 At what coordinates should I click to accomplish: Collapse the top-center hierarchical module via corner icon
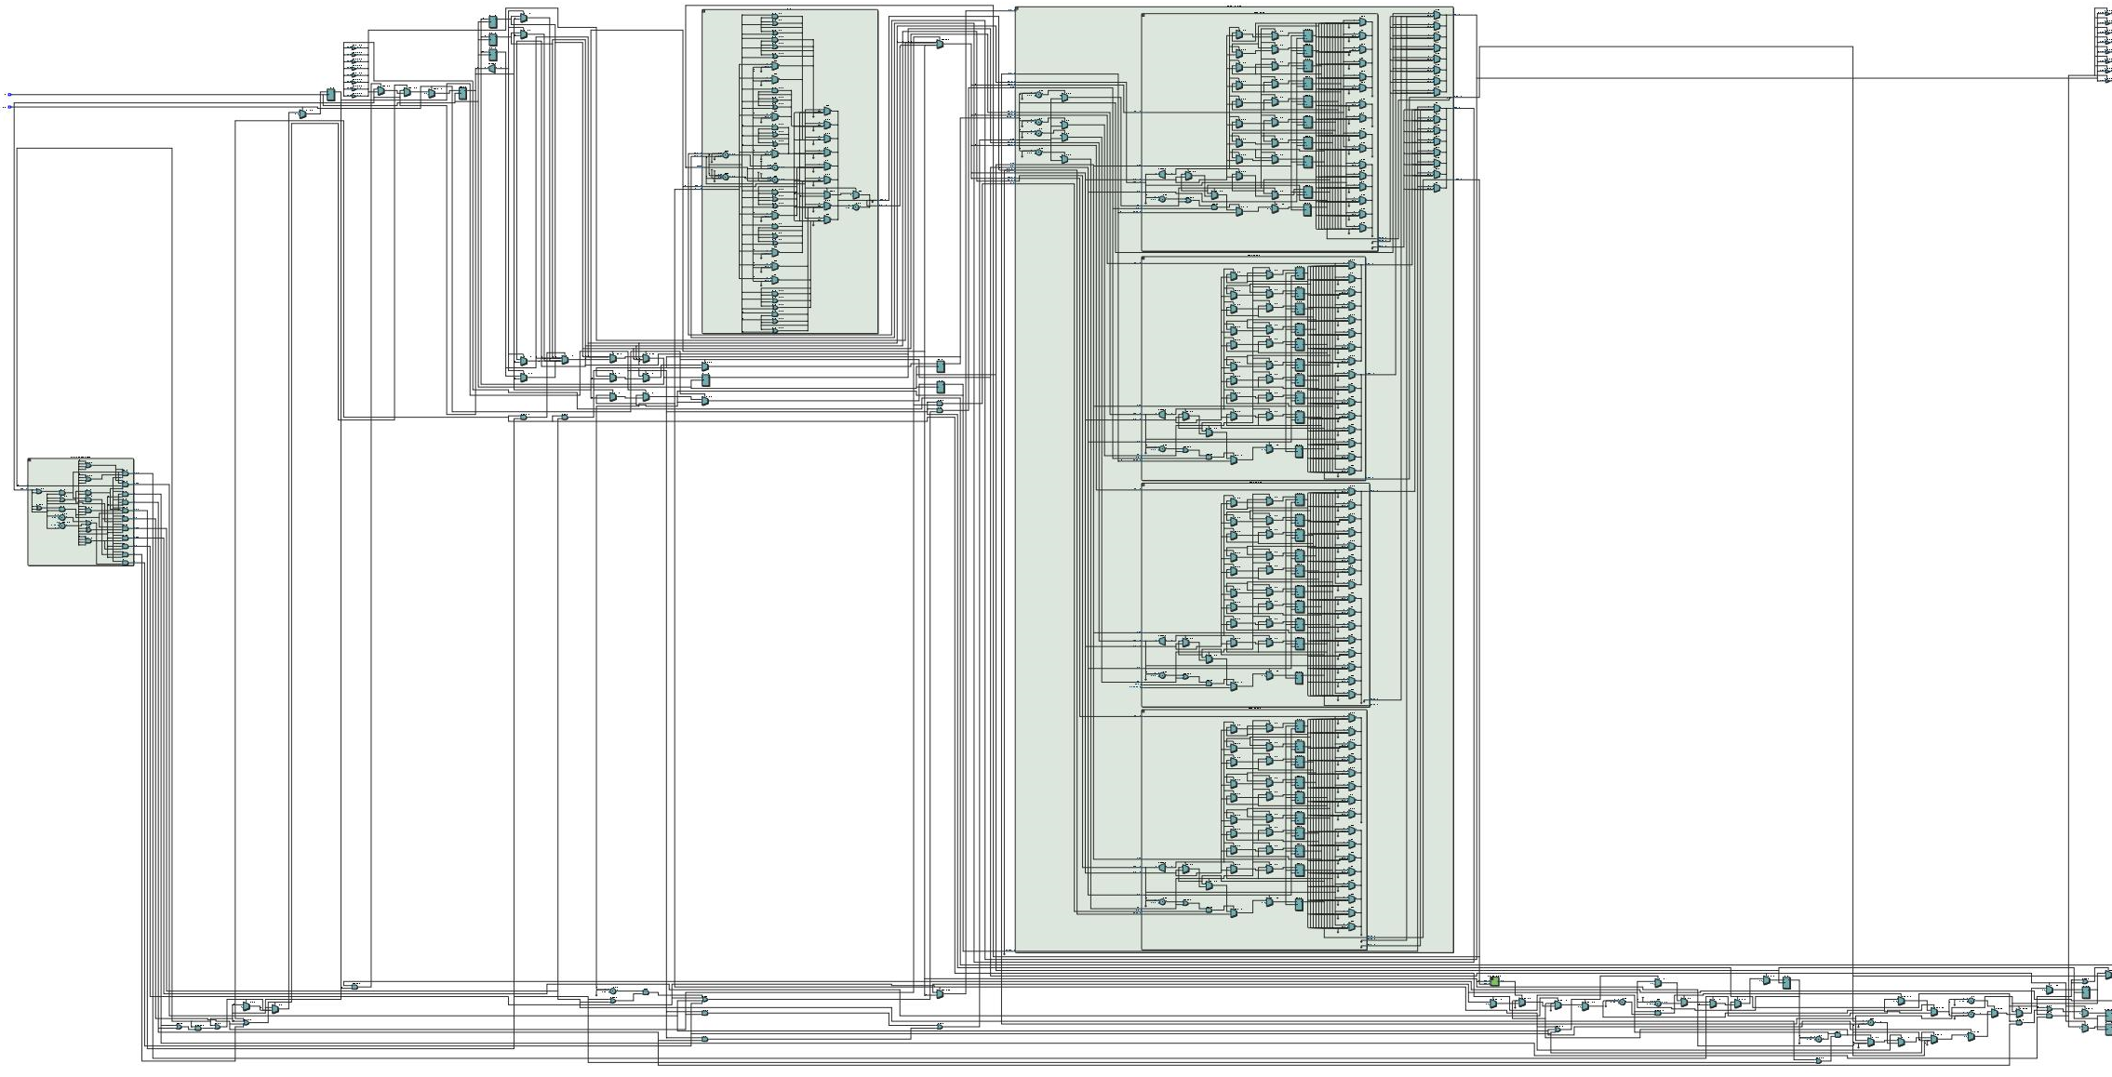point(704,12)
